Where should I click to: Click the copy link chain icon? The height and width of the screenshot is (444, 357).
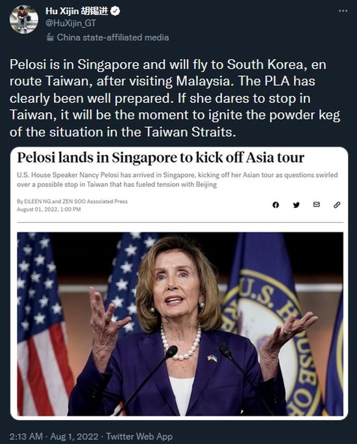tap(337, 204)
